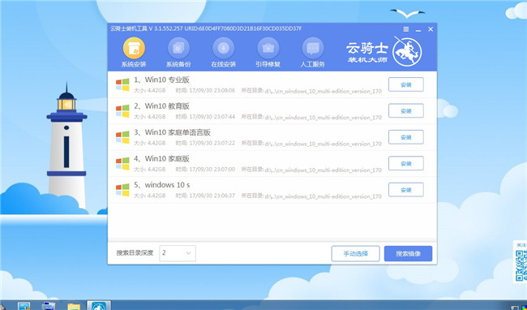Click the Windows logo beside Win10 家庭版
Viewport: 527px width, 310px height.
point(122,163)
